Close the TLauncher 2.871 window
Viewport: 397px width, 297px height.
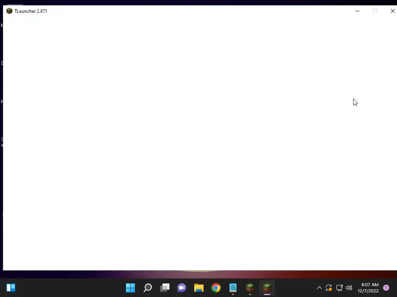point(392,11)
